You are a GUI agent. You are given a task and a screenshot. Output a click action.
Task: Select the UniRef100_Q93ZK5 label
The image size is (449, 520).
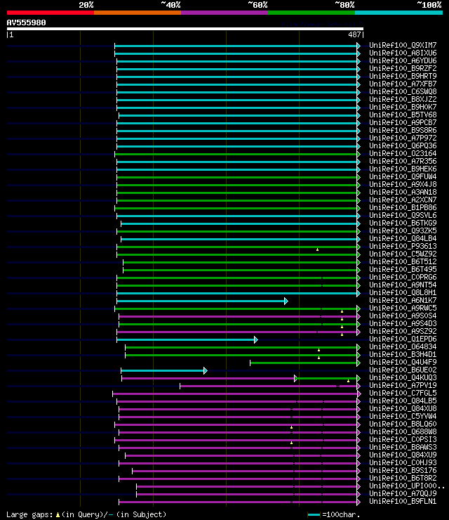click(x=403, y=230)
